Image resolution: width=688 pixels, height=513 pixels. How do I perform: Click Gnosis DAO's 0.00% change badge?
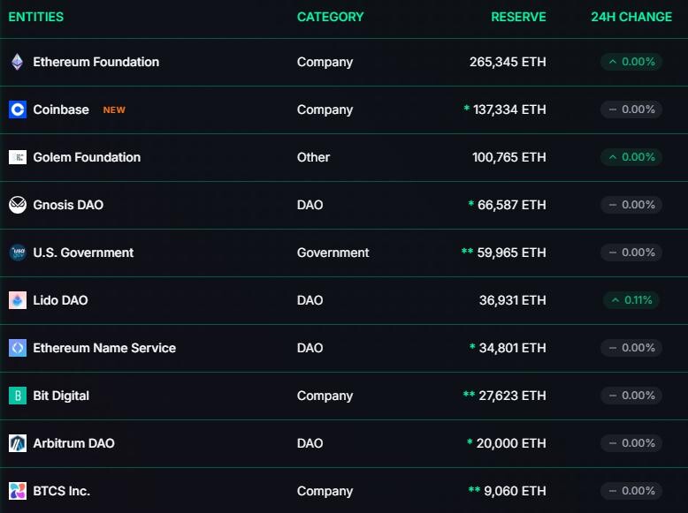click(x=631, y=205)
